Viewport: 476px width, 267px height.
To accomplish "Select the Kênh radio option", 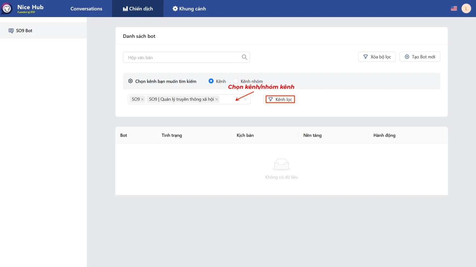I will click(211, 81).
